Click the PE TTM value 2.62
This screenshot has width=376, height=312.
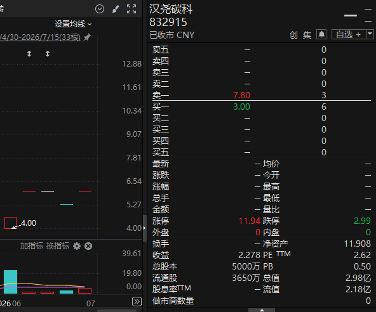tap(362, 255)
